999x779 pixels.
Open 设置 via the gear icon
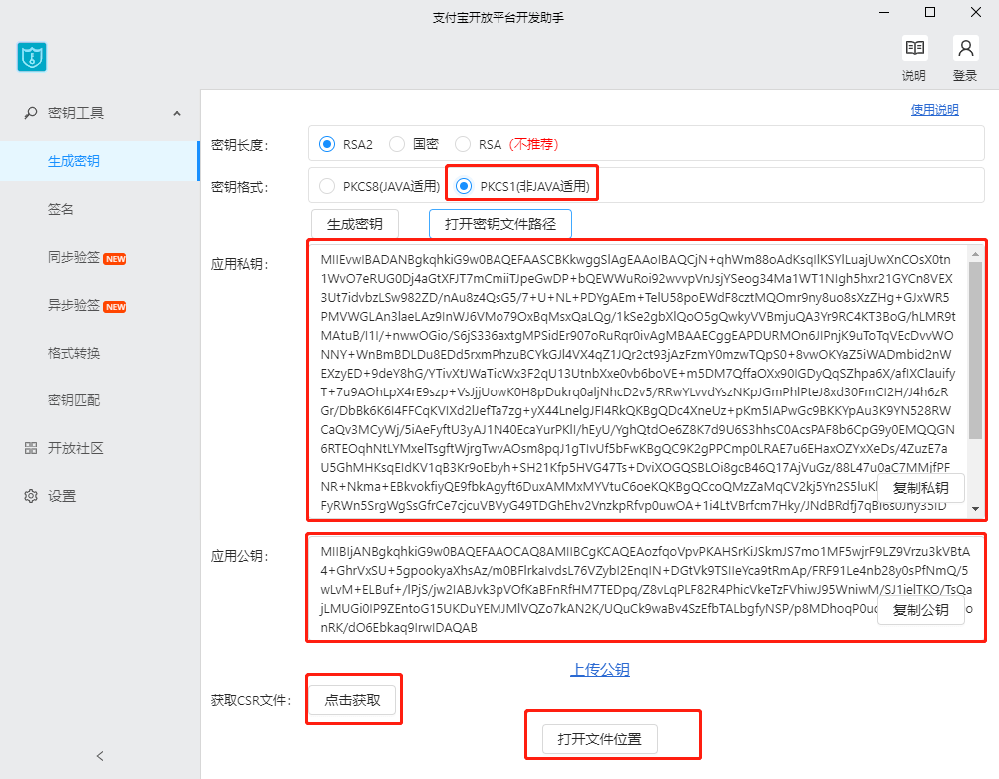pyautogui.click(x=30, y=496)
